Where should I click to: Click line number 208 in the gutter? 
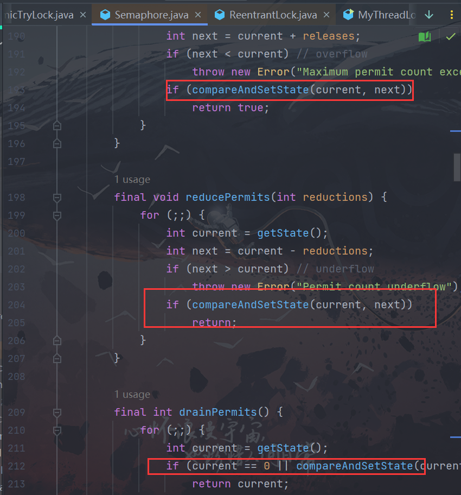pyautogui.click(x=16, y=377)
